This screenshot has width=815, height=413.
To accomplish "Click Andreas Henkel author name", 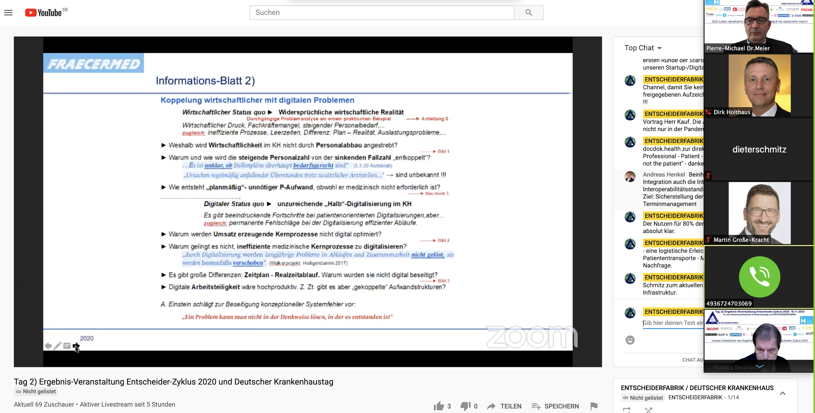I will pyautogui.click(x=664, y=175).
